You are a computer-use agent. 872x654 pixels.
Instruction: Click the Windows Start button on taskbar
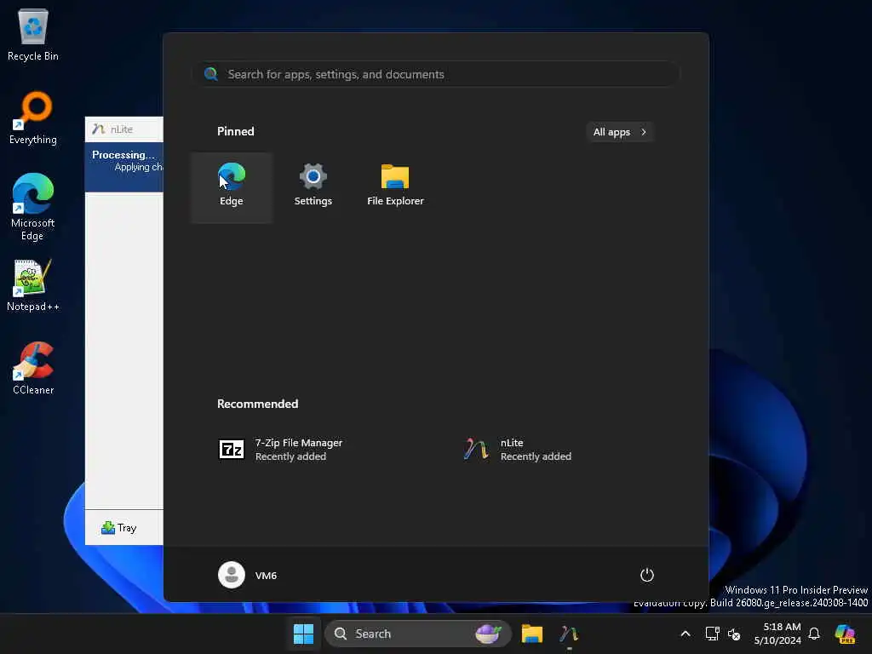coord(304,634)
